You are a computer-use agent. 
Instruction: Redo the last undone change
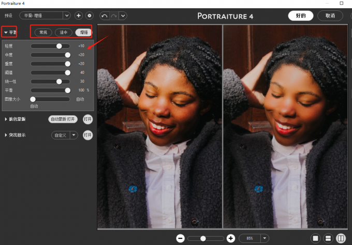[x=114, y=16]
